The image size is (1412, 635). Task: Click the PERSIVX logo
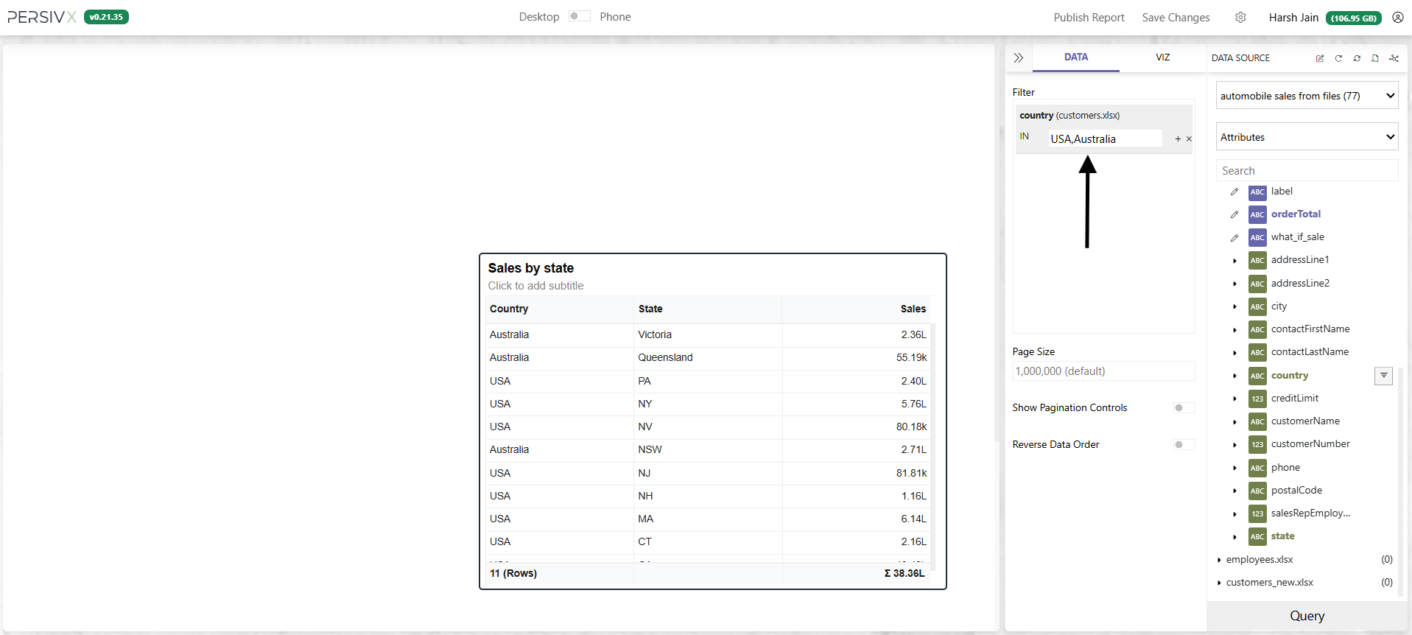(42, 17)
